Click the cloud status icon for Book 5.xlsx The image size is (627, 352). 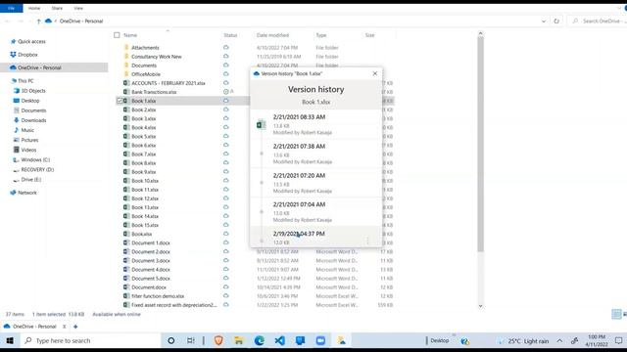coord(226,136)
